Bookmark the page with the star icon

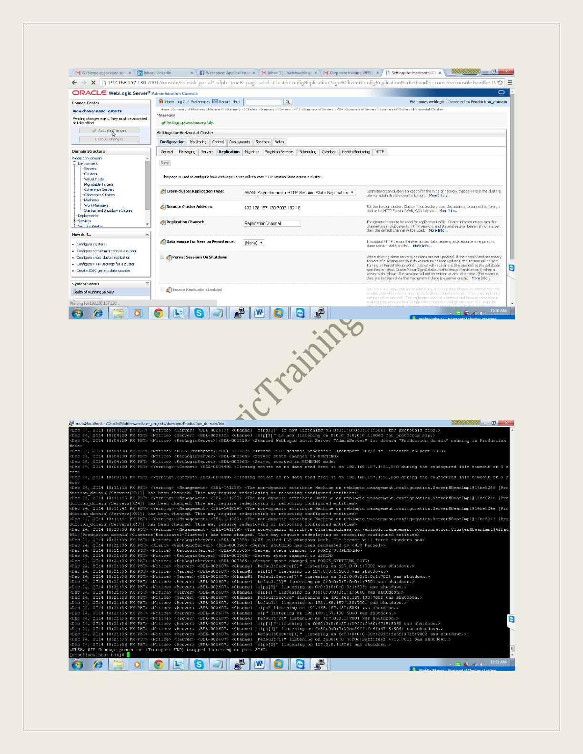(500, 82)
